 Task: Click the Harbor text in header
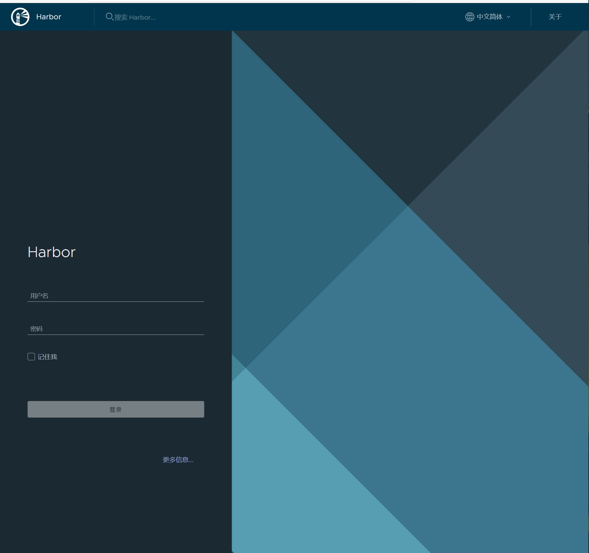click(49, 17)
